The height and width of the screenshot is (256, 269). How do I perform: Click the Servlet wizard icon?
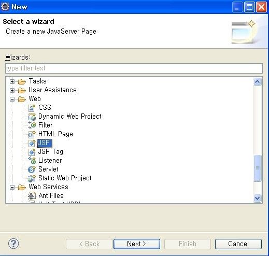click(x=32, y=169)
